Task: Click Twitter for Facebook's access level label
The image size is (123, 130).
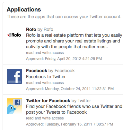Action: click(45, 118)
